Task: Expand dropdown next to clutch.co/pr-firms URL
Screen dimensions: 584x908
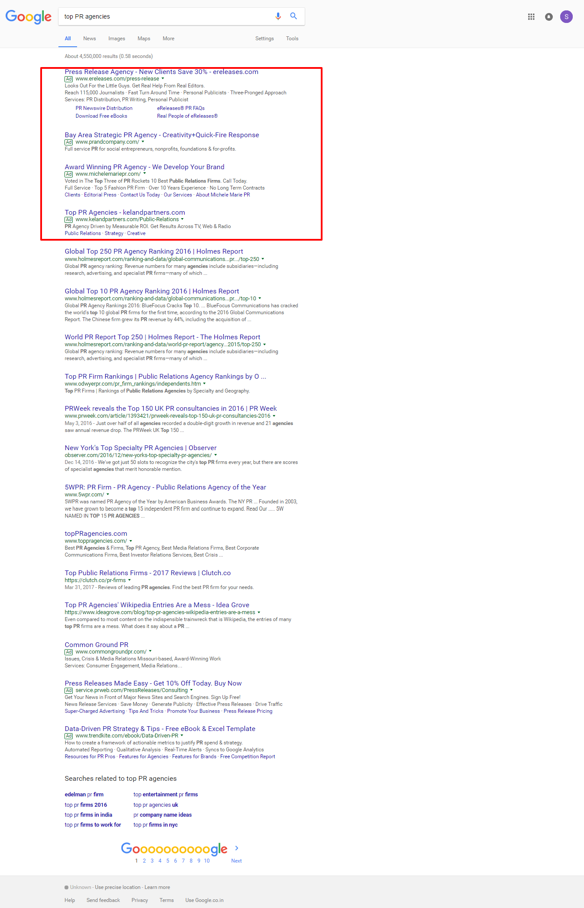Action: (129, 580)
